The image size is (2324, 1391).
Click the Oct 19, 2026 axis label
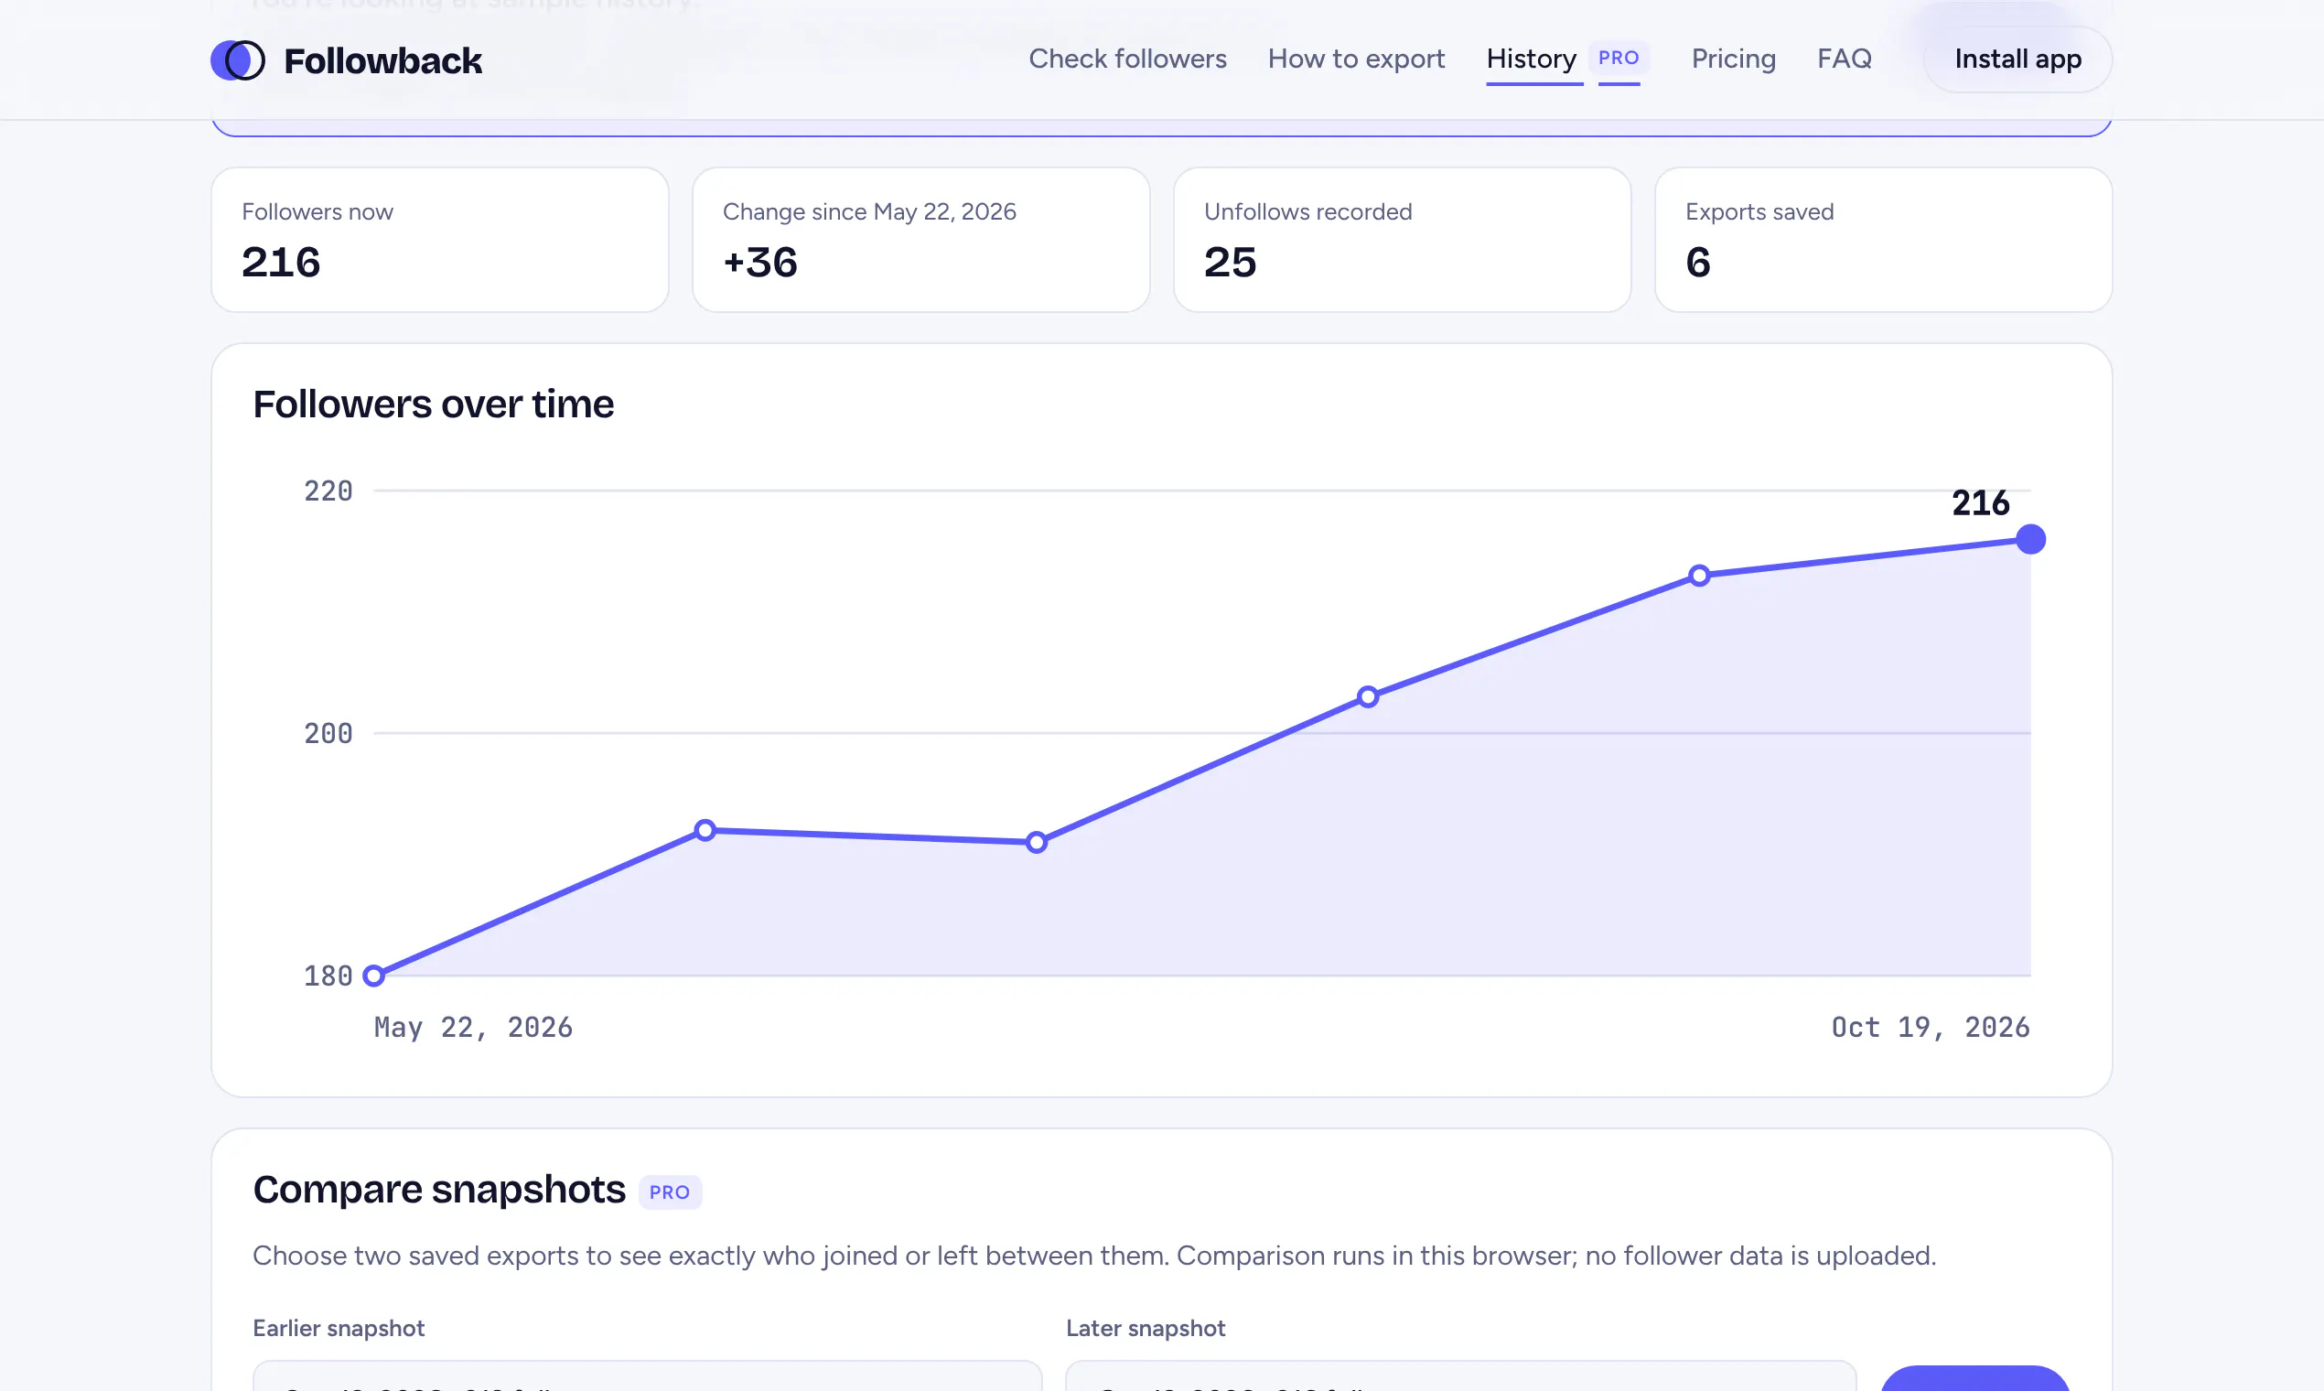pyautogui.click(x=1931, y=1028)
